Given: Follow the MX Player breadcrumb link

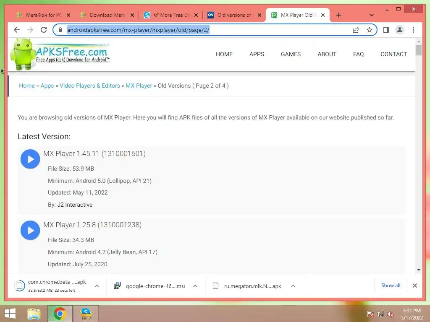Looking at the screenshot, I should pyautogui.click(x=139, y=86).
